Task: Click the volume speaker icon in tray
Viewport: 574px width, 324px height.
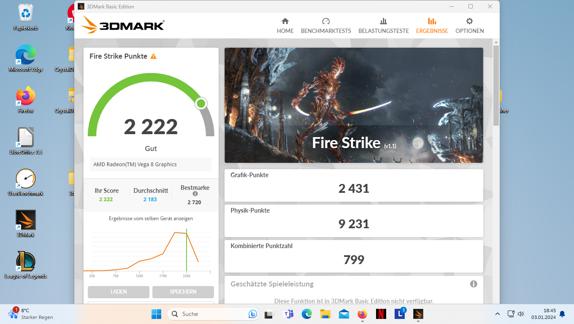Action: pyautogui.click(x=520, y=314)
